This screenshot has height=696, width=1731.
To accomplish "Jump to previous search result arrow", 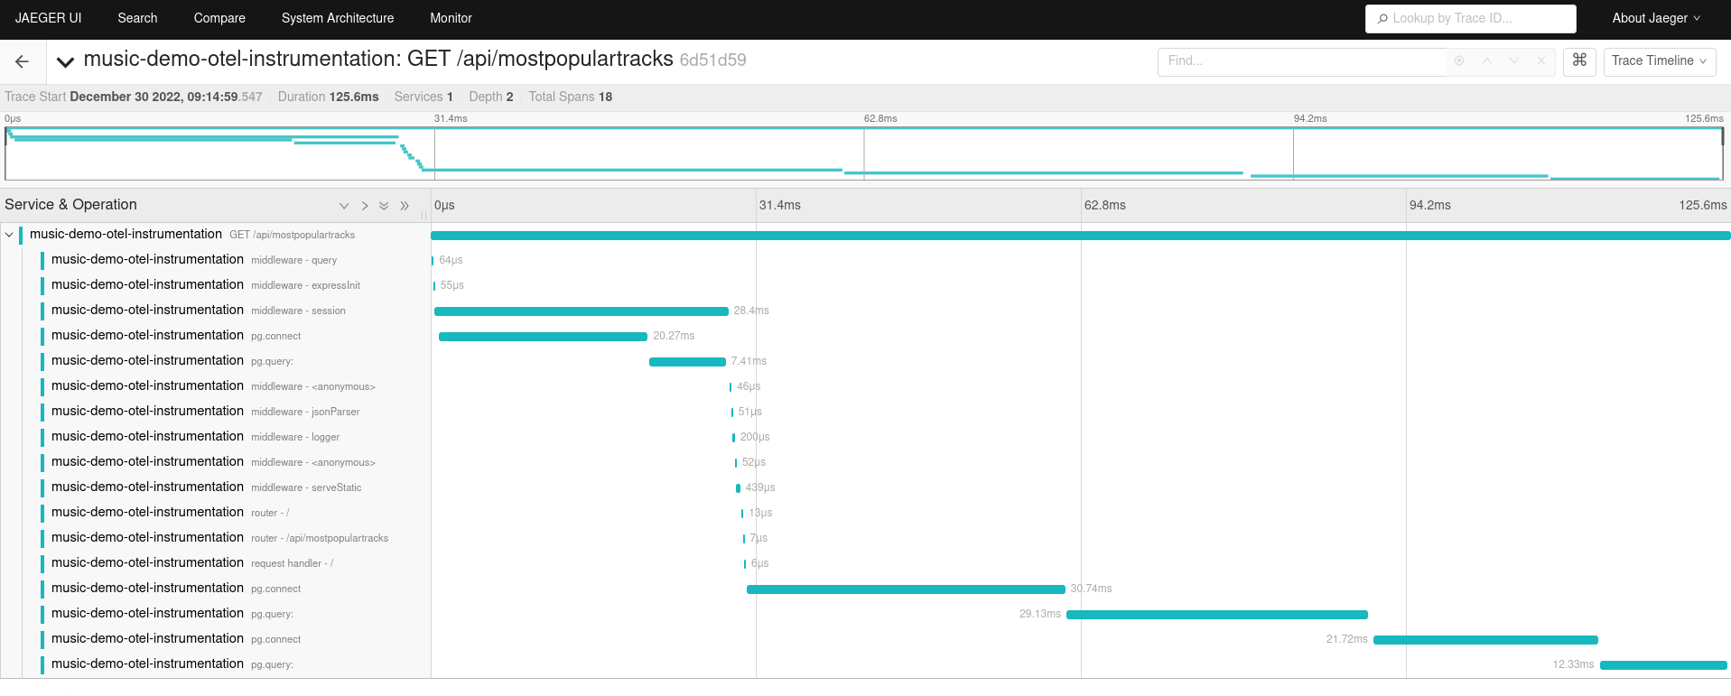I will pos(1486,60).
